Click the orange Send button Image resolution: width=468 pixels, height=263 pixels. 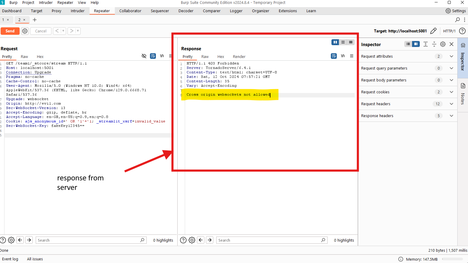[10, 31]
